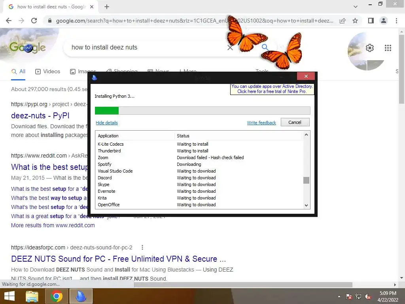Click the site lock icon in address bar
The width and height of the screenshot is (405, 304).
[50, 21]
